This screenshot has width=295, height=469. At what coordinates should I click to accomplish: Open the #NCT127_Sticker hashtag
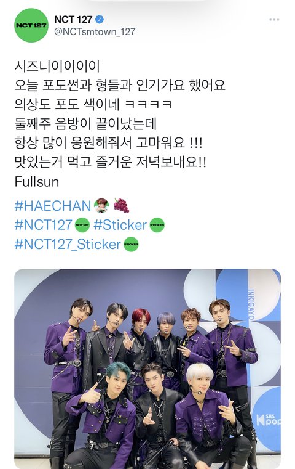point(68,245)
